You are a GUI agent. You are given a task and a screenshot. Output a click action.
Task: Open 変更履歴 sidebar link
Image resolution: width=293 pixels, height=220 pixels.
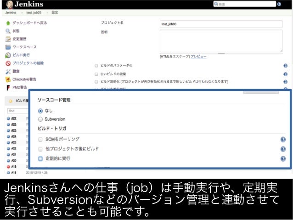(19, 39)
